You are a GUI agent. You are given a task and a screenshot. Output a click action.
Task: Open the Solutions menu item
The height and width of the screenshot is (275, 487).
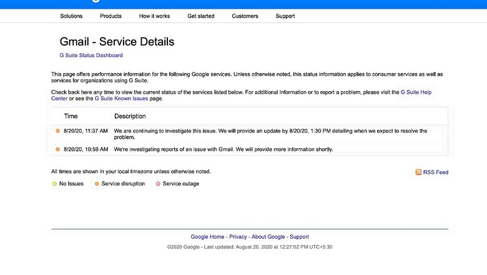(71, 16)
